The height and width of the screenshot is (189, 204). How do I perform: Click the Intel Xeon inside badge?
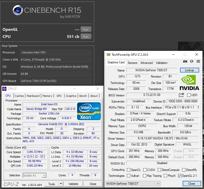(x=89, y=111)
